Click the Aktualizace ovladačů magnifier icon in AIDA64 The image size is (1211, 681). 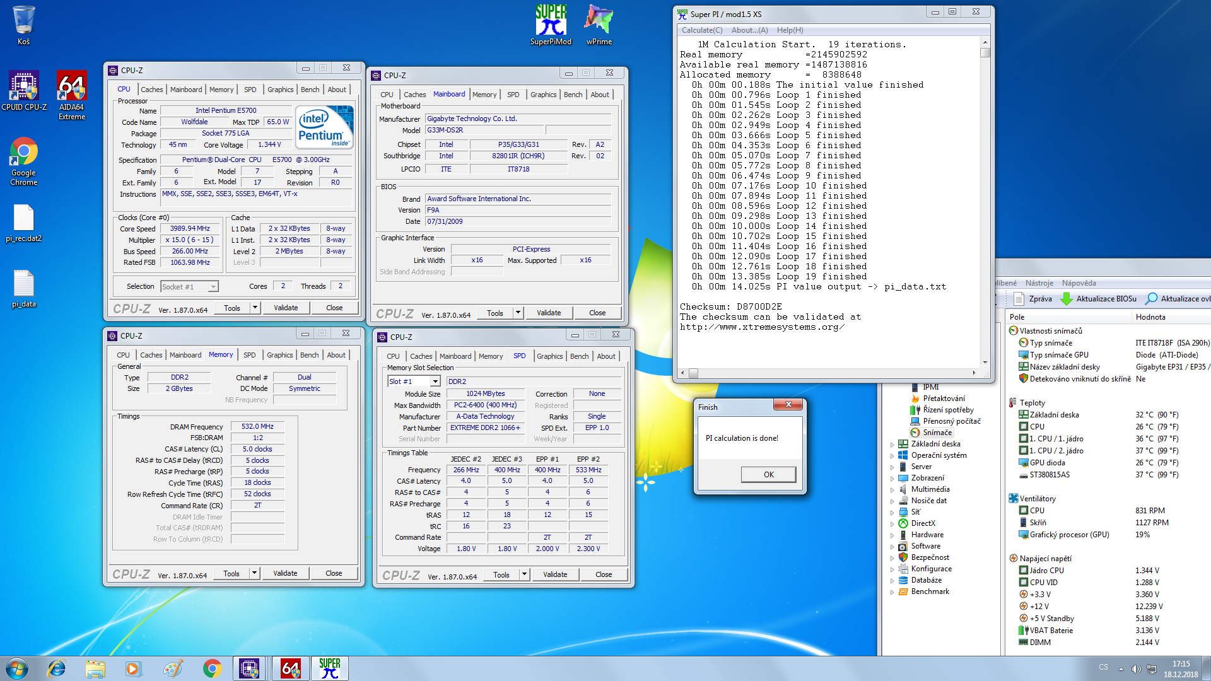click(1152, 298)
